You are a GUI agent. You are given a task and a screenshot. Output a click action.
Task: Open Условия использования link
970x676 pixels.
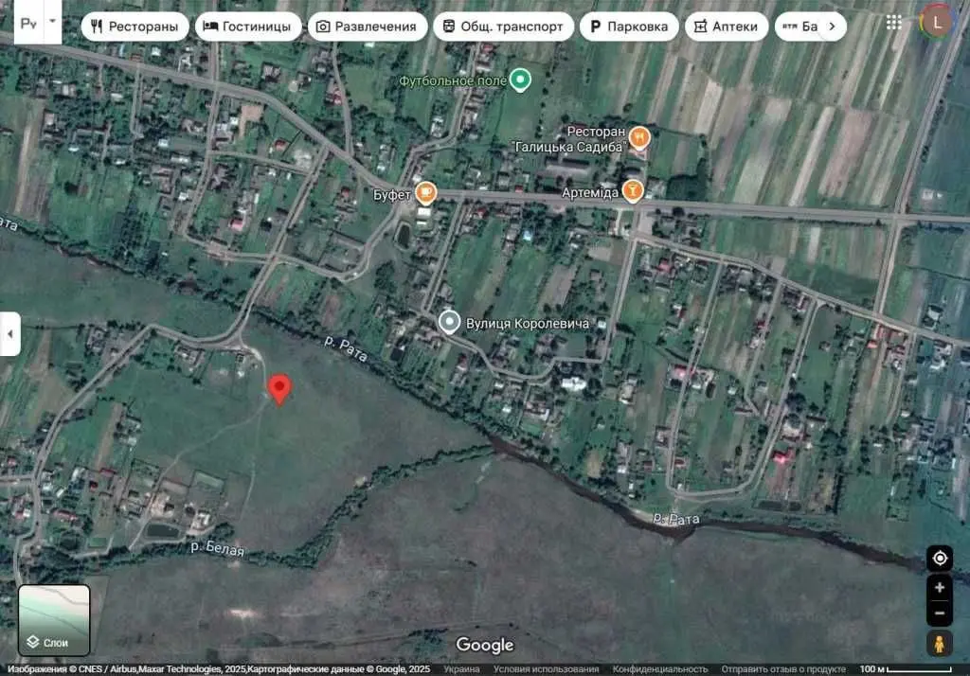[546, 669]
